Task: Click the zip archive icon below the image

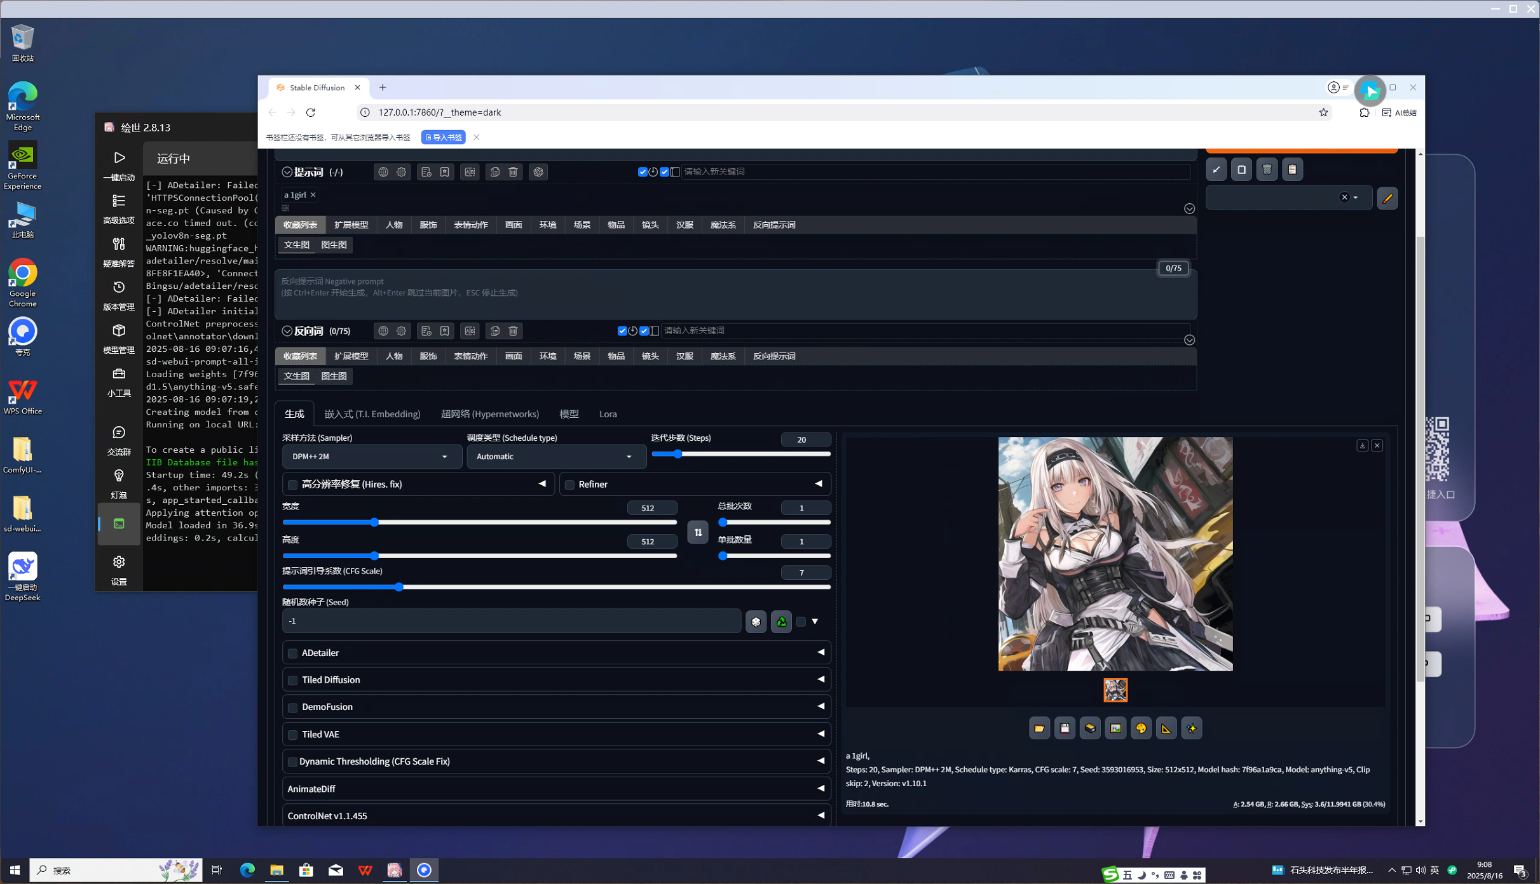Action: pos(1090,728)
